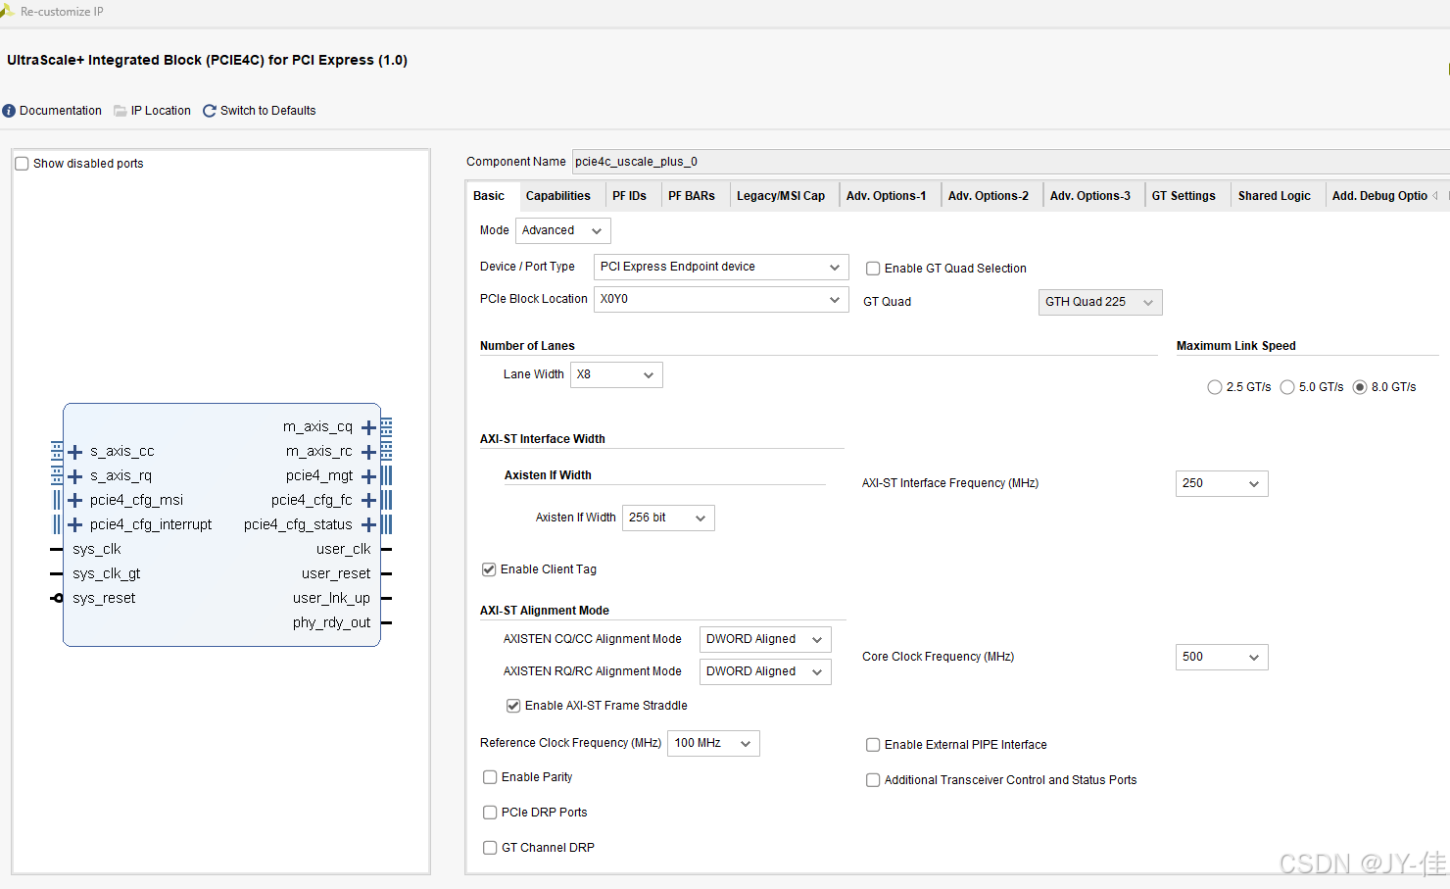Click the user_clk port label

pos(344,550)
